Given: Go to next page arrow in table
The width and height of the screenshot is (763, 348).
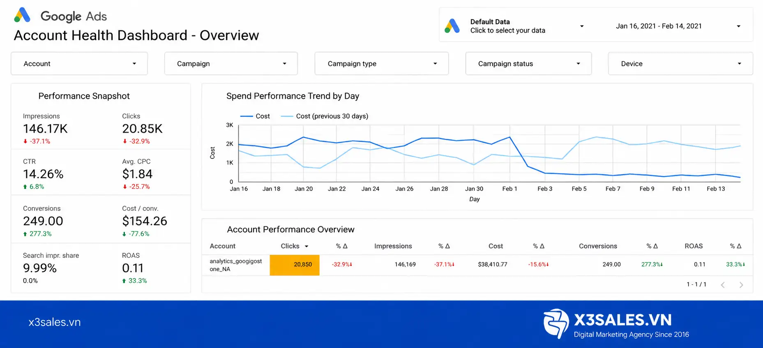Looking at the screenshot, I should tap(741, 285).
